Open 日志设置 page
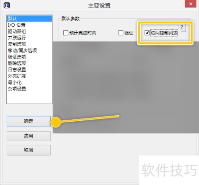The width and height of the screenshot is (199, 185). click(x=29, y=70)
